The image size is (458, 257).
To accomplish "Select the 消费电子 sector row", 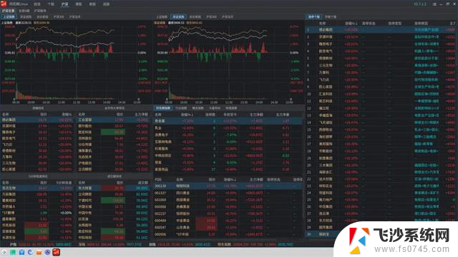I will [x=228, y=135].
